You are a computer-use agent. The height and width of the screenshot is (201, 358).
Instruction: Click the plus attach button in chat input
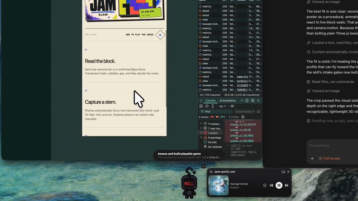(312, 158)
